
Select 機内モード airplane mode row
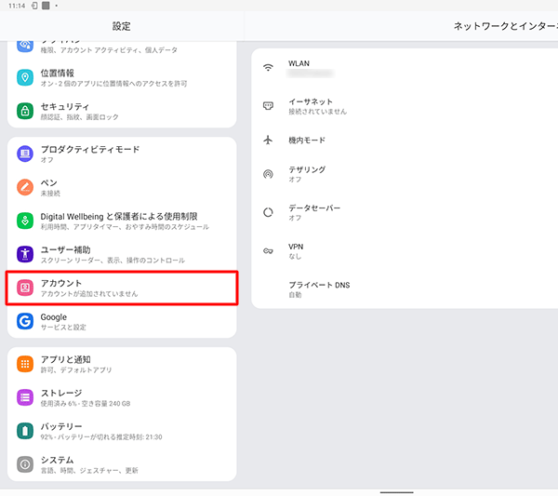pyautogui.click(x=405, y=140)
